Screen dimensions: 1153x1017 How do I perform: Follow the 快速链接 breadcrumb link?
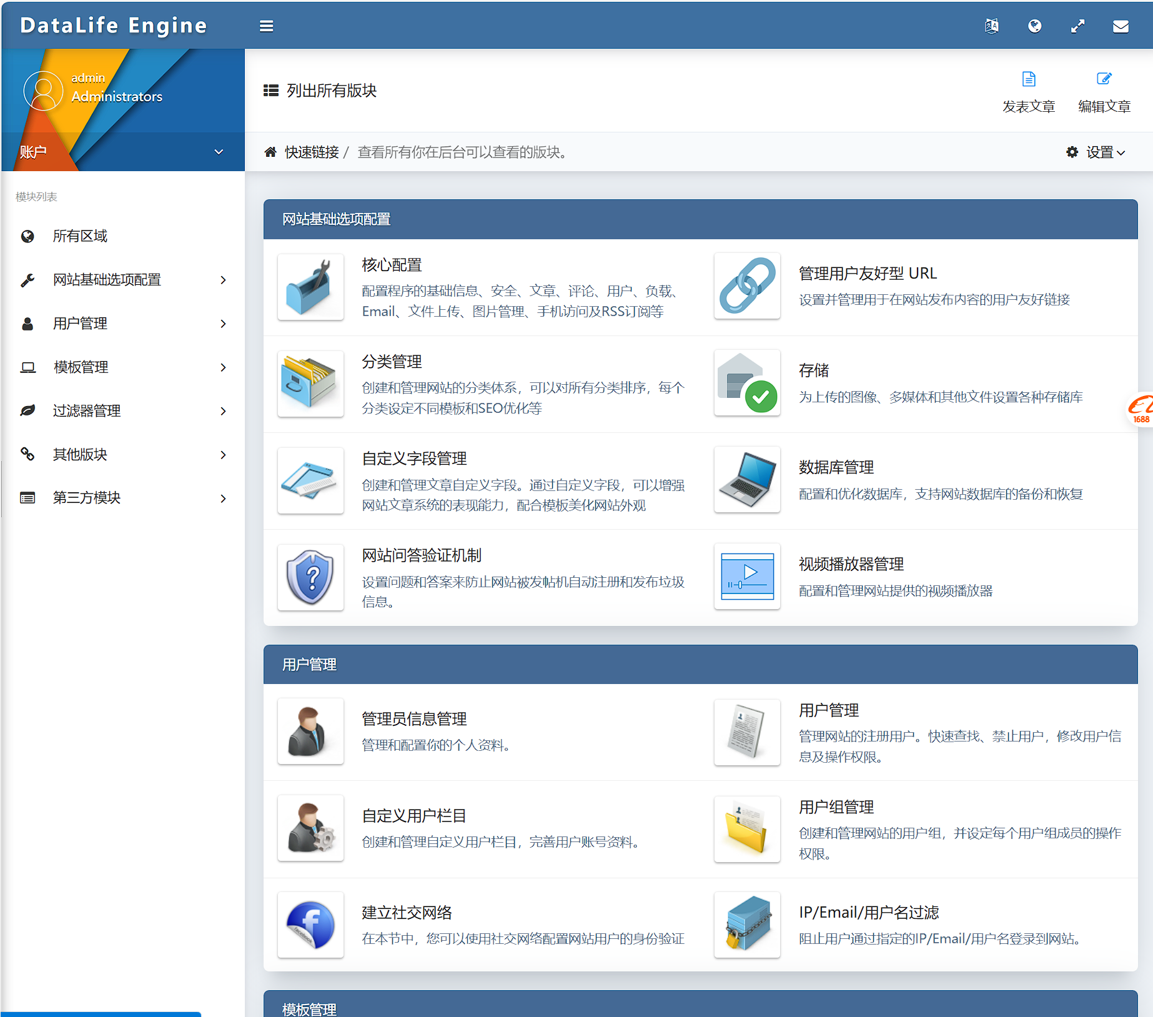click(312, 152)
